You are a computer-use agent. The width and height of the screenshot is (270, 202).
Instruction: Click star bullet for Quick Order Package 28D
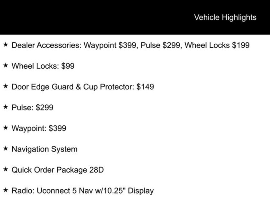(6, 169)
